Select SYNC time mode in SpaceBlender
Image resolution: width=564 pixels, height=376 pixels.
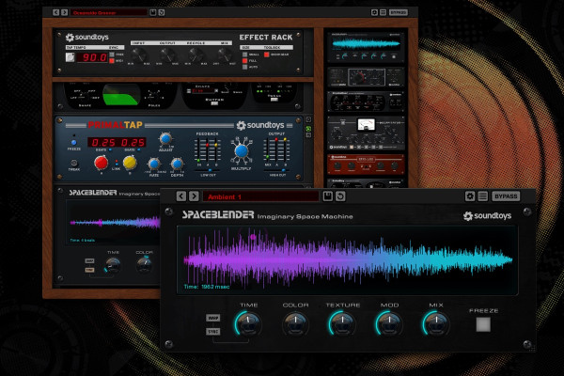(x=213, y=332)
